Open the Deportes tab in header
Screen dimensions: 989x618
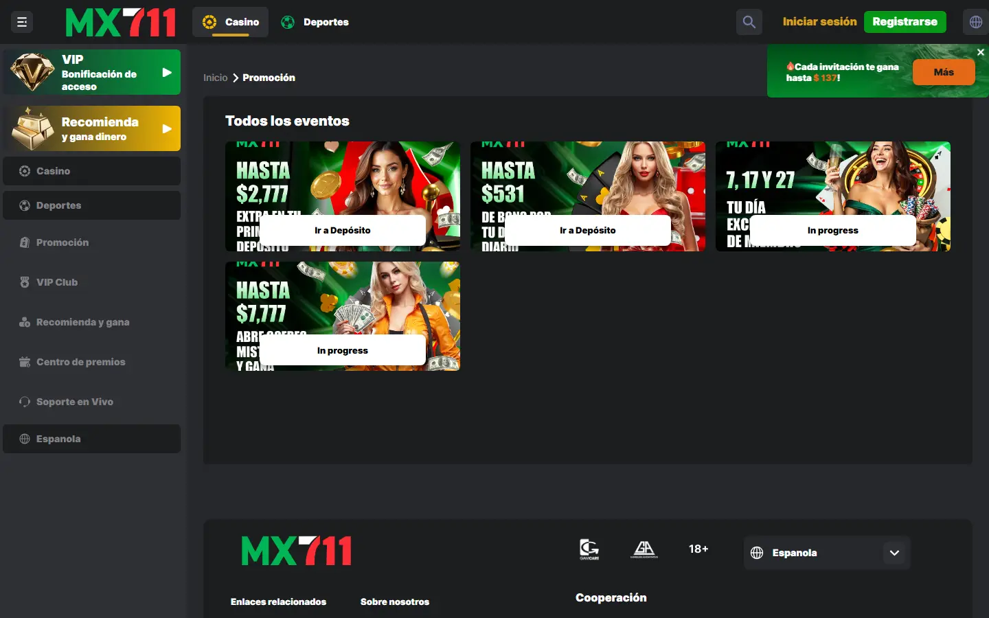click(x=315, y=22)
